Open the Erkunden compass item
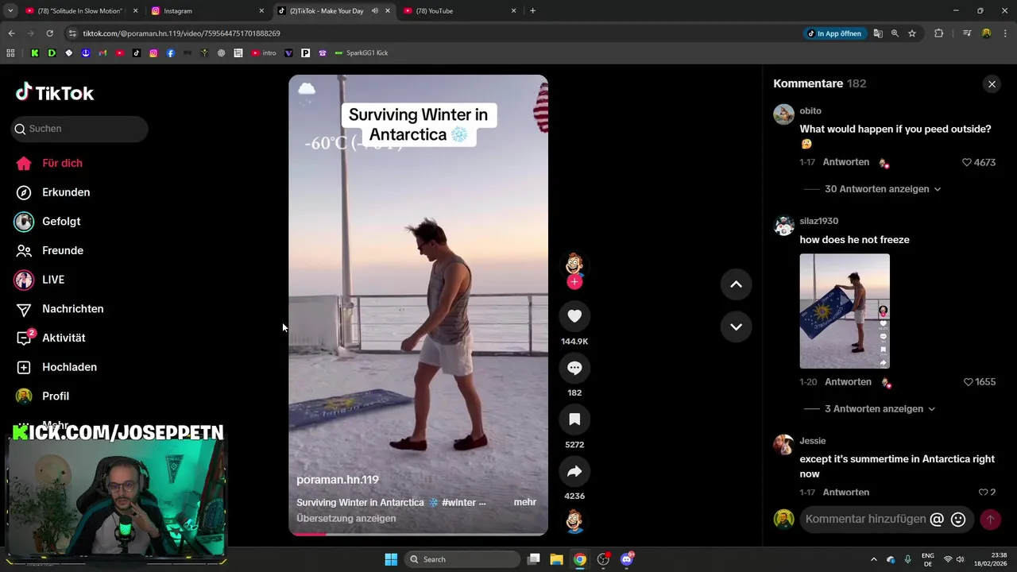Viewport: 1017px width, 572px height. (54, 192)
